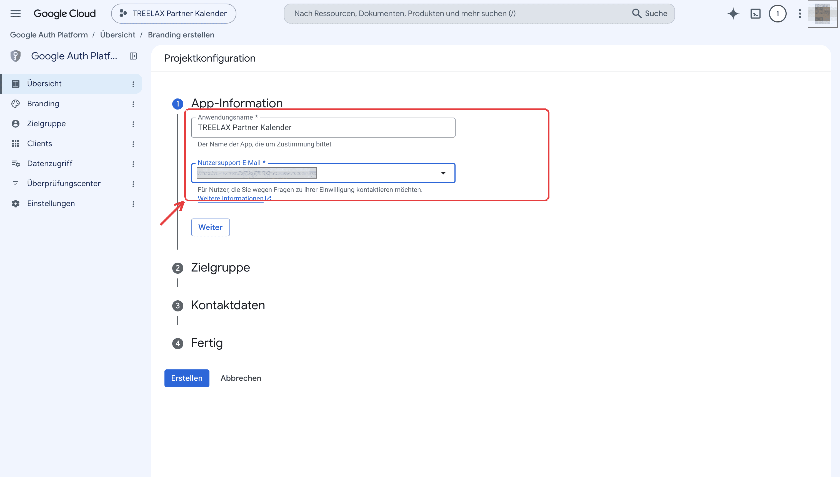
Task: Open the Gemini sparkle assistant icon
Action: 733,13
